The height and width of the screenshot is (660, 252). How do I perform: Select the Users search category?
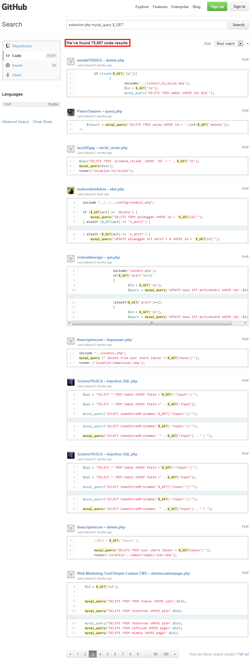point(31,75)
